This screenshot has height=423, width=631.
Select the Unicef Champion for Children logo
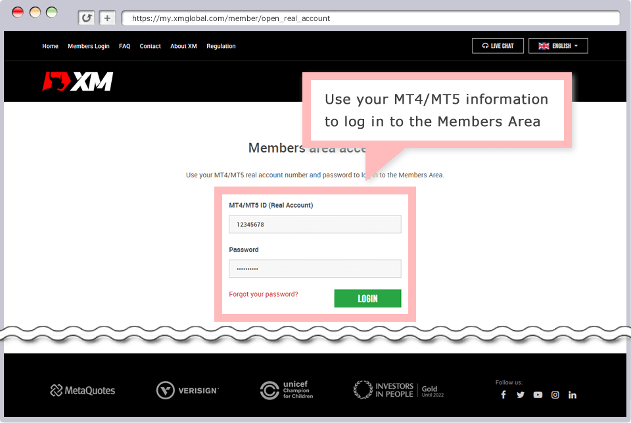pos(287,390)
